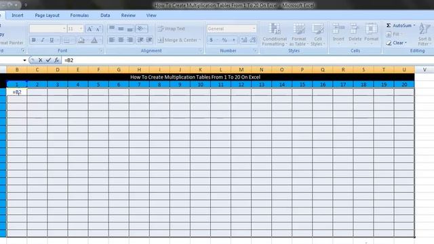Open the Borders button in Font group
Viewport: 434px width, 244px height.
66,41
